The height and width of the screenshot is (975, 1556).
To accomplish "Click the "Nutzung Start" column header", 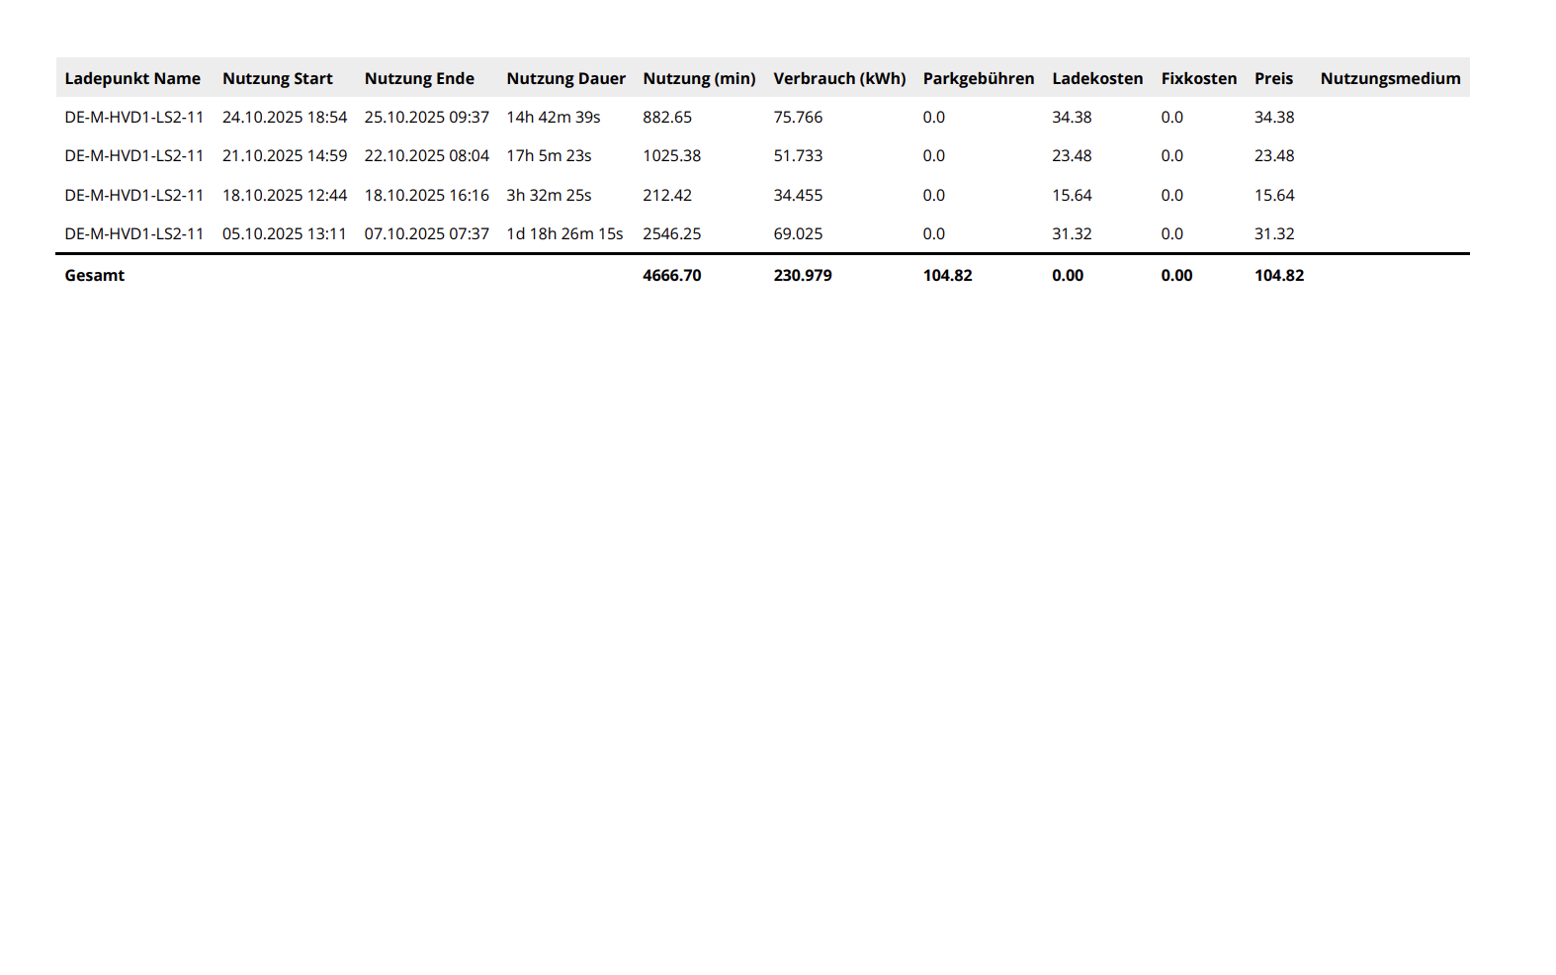I will [277, 78].
